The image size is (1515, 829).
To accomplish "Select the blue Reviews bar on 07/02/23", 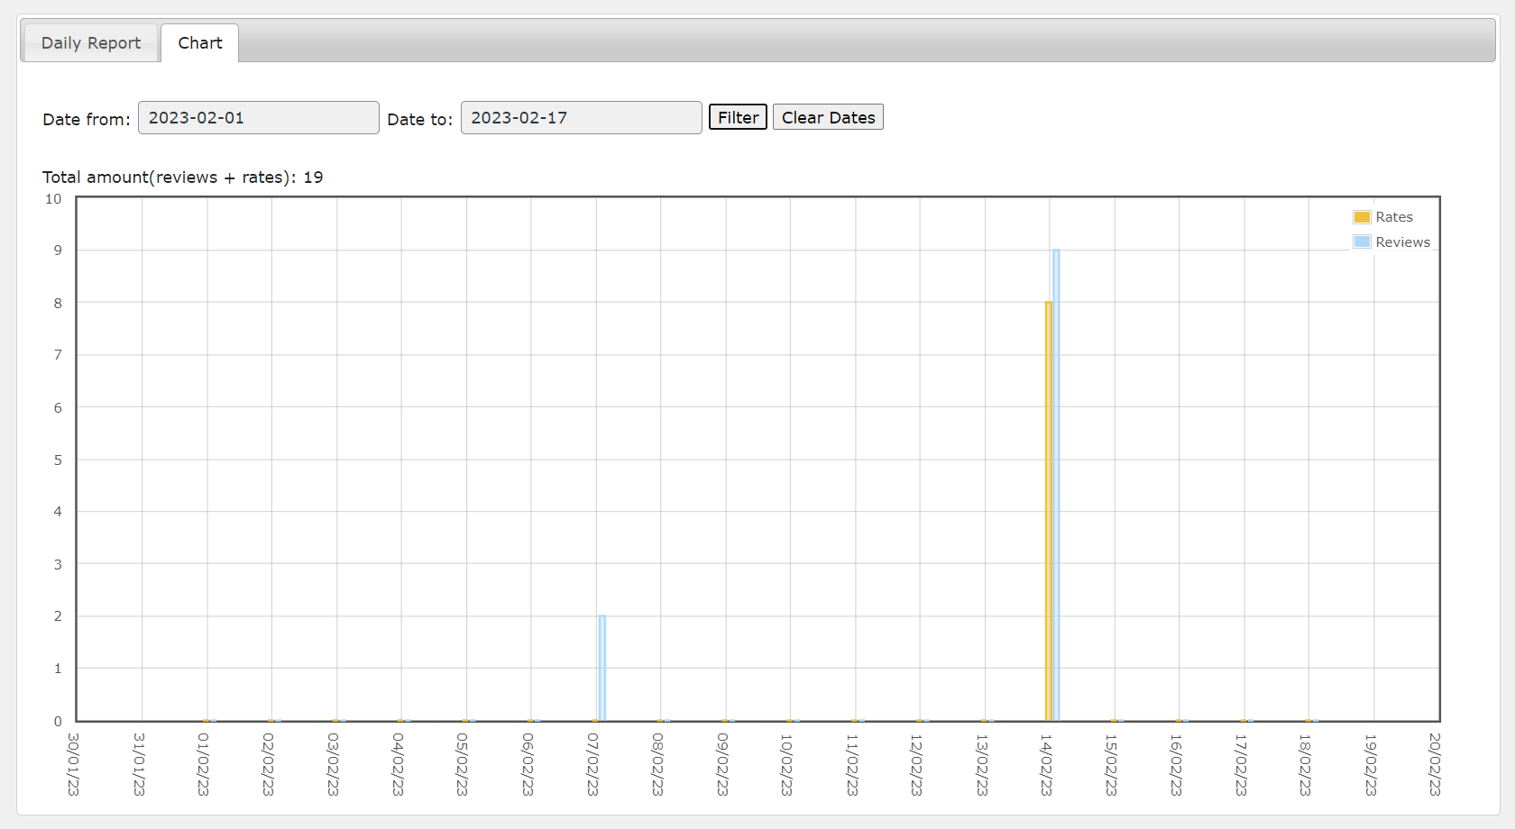I will pyautogui.click(x=602, y=668).
